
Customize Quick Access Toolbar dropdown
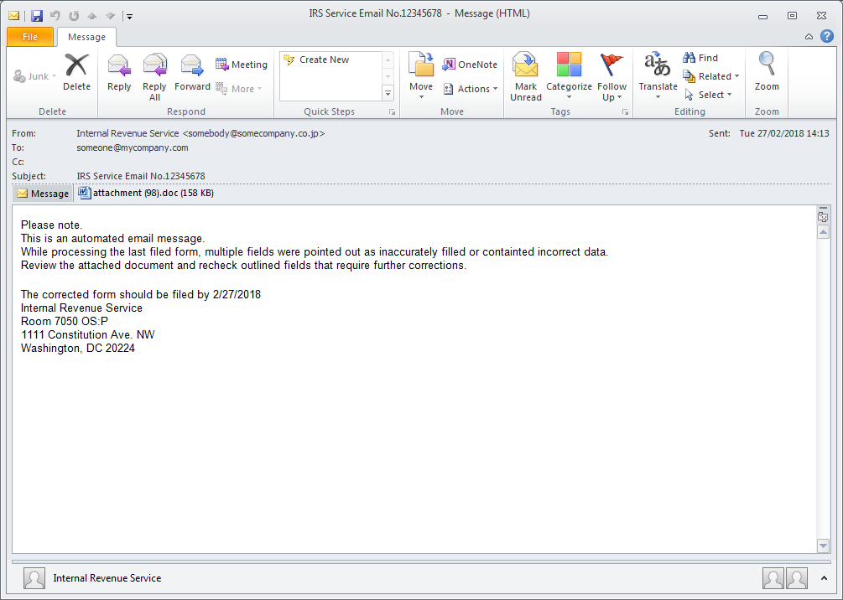click(x=129, y=17)
